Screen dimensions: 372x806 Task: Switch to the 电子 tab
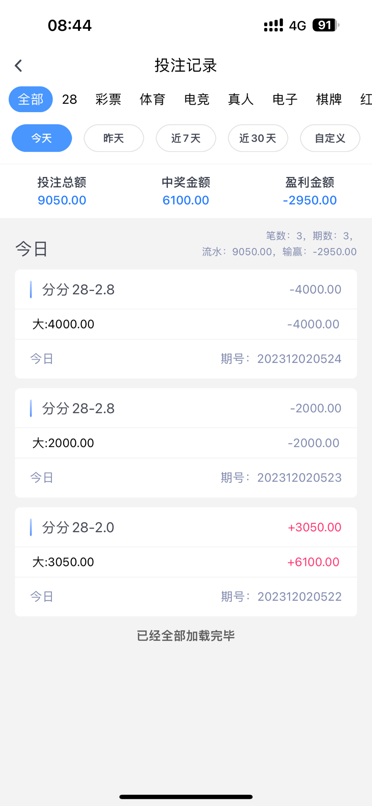coord(285,99)
